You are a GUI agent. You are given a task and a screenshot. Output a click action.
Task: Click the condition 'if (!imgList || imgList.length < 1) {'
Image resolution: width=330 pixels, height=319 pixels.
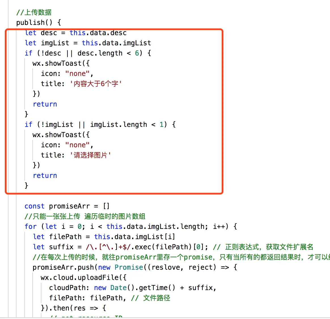100,124
